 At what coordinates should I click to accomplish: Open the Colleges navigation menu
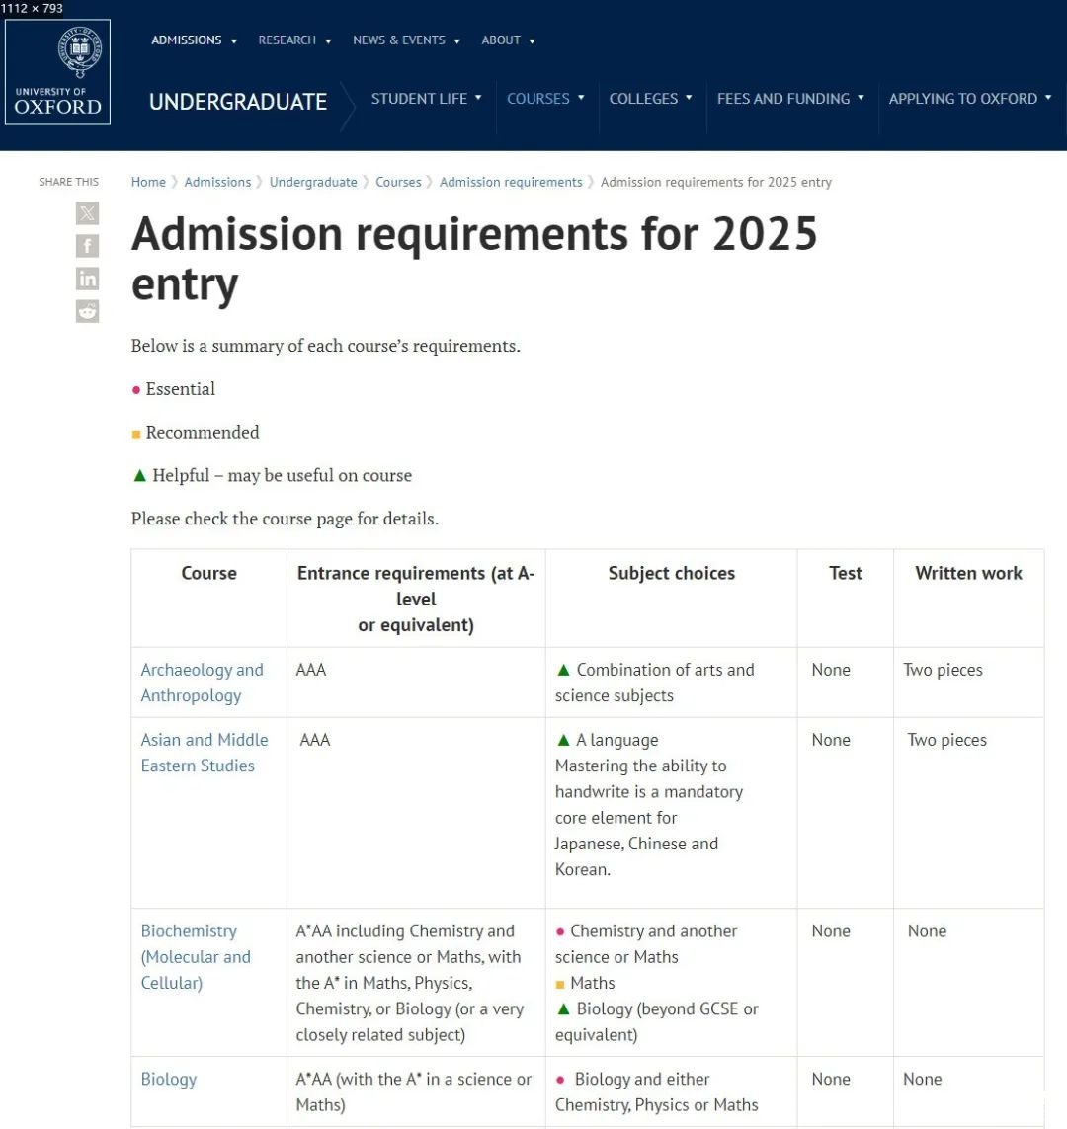coord(650,99)
